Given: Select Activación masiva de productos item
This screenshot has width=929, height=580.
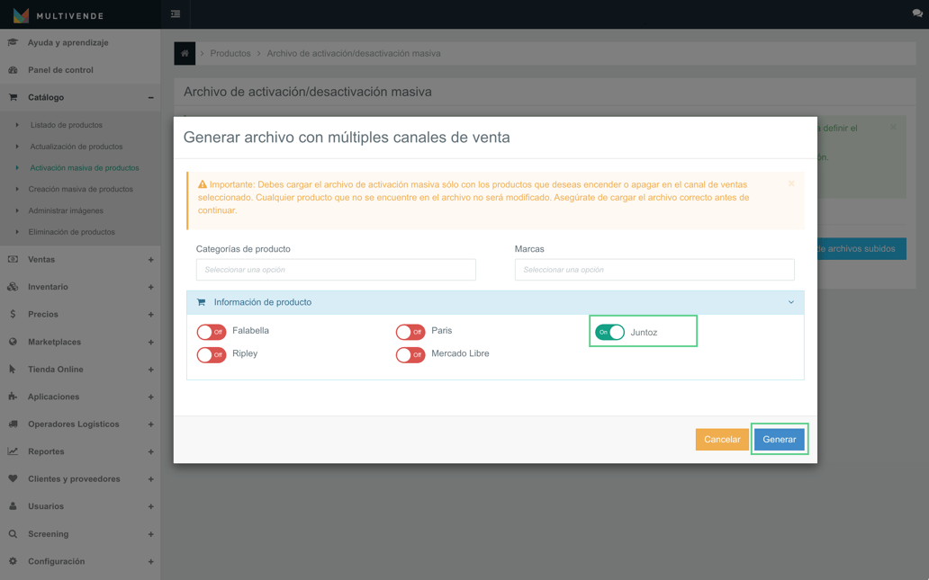Looking at the screenshot, I should point(85,168).
